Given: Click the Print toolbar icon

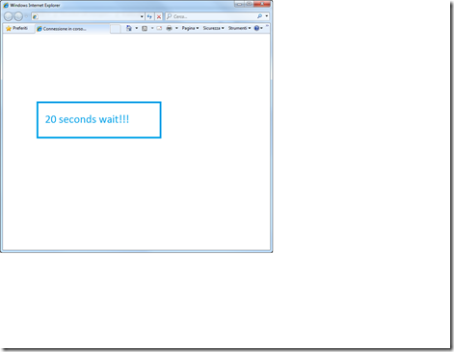Looking at the screenshot, I should [x=170, y=28].
